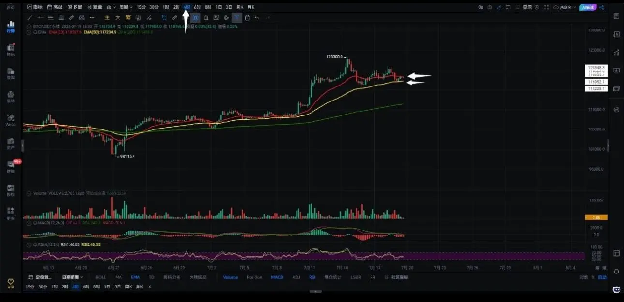Open the chart type dropdown
Image resolution: width=624 pixels, height=302 pixels.
pyautogui.click(x=111, y=7)
